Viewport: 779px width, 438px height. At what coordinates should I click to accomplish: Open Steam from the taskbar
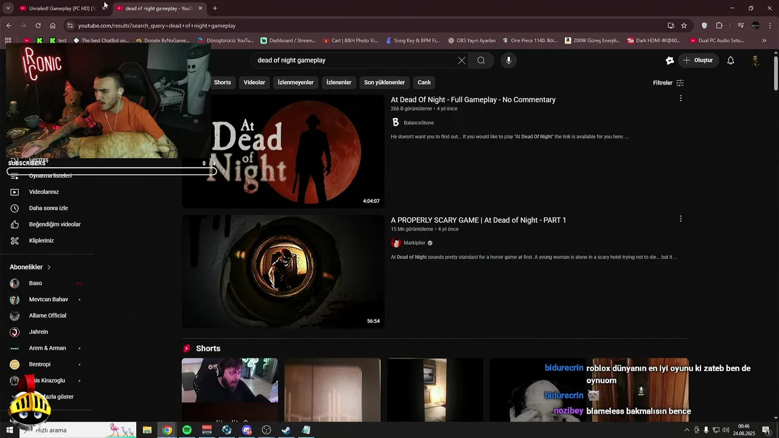[x=286, y=430]
